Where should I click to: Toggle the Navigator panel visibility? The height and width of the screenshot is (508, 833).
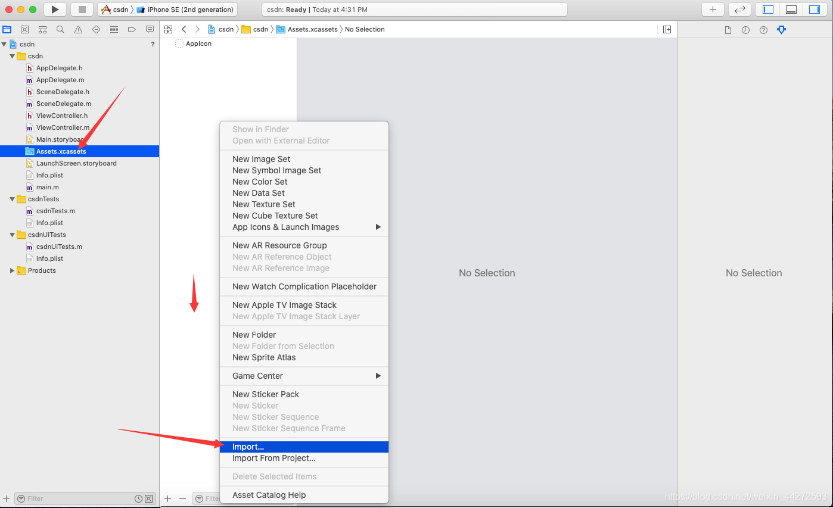click(x=768, y=10)
